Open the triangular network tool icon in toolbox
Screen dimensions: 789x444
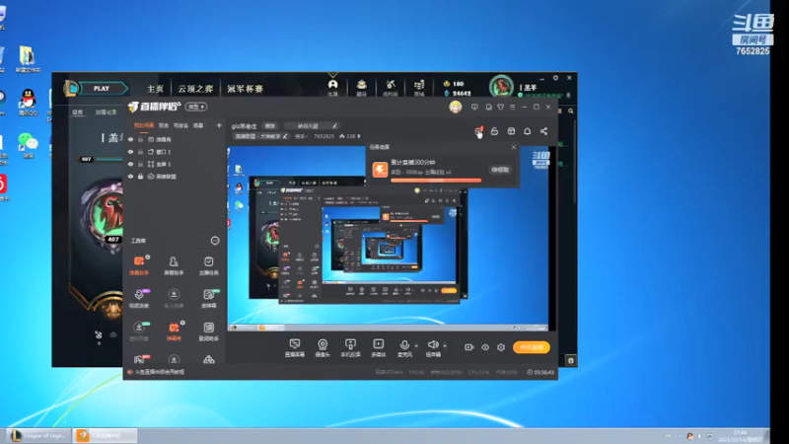(208, 359)
